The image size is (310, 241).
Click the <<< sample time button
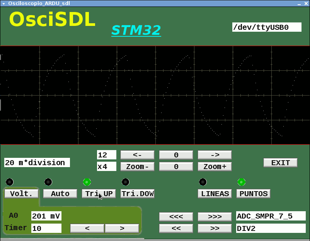(x=176, y=217)
